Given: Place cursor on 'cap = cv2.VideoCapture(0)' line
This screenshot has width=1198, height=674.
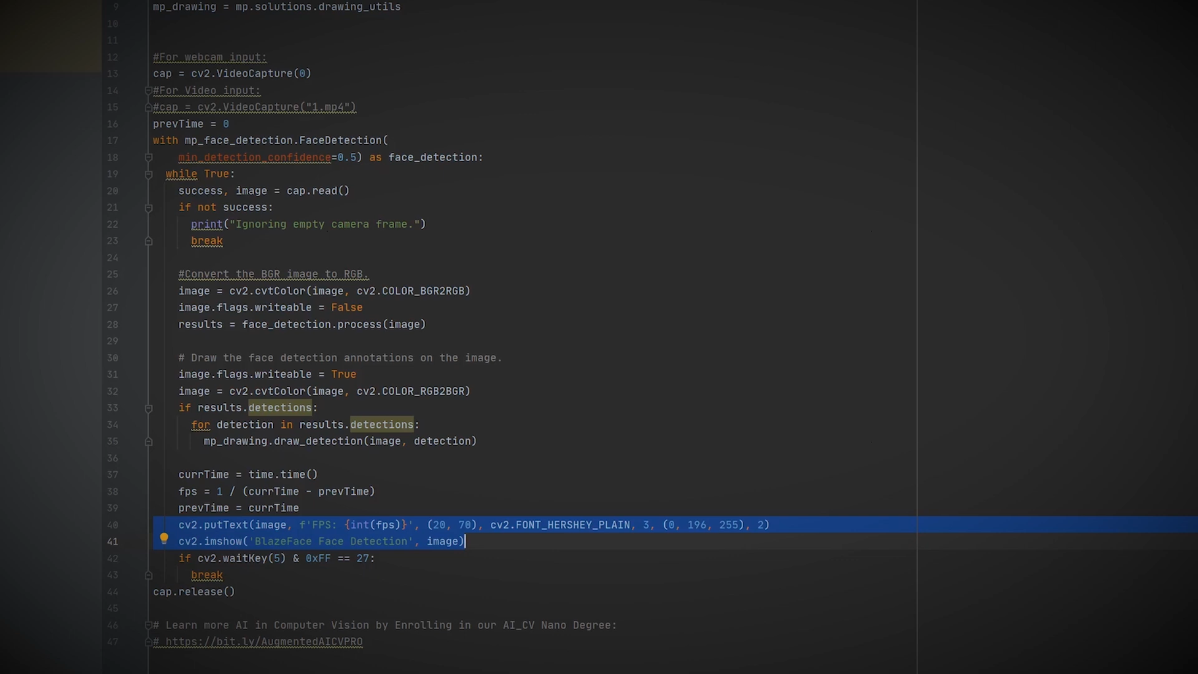Looking at the screenshot, I should (232, 74).
